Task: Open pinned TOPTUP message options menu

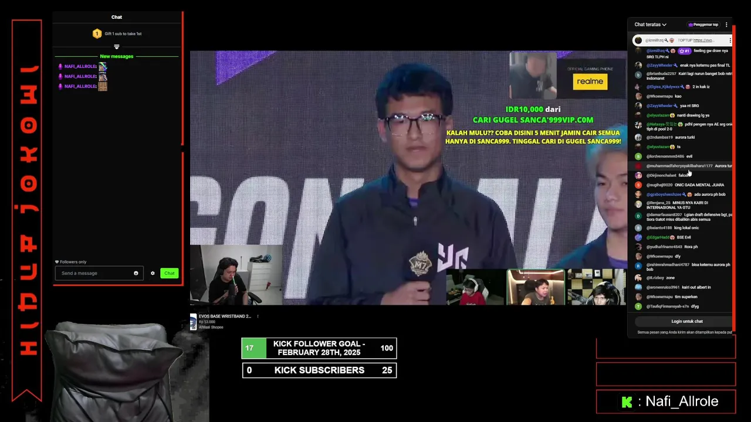Action: [x=730, y=40]
